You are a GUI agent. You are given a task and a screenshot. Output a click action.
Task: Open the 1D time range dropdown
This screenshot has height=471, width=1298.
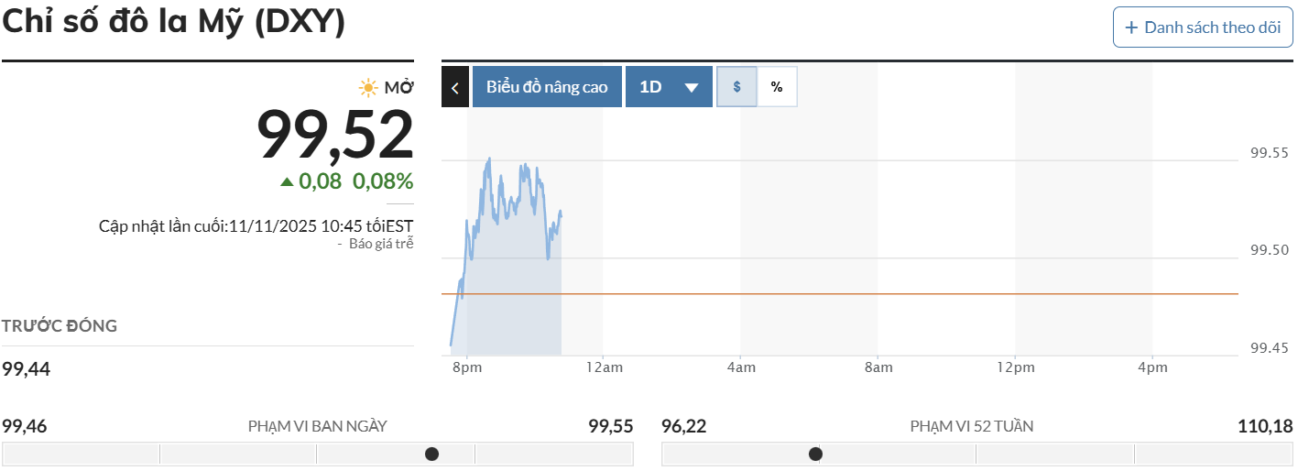(x=669, y=87)
